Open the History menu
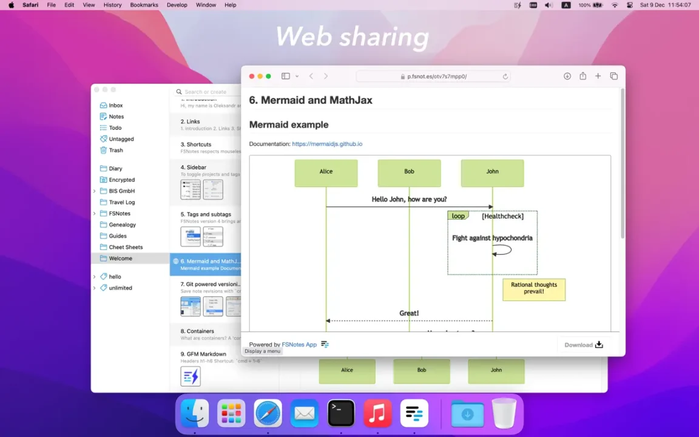Screen dimensions: 699x437 (112, 5)
